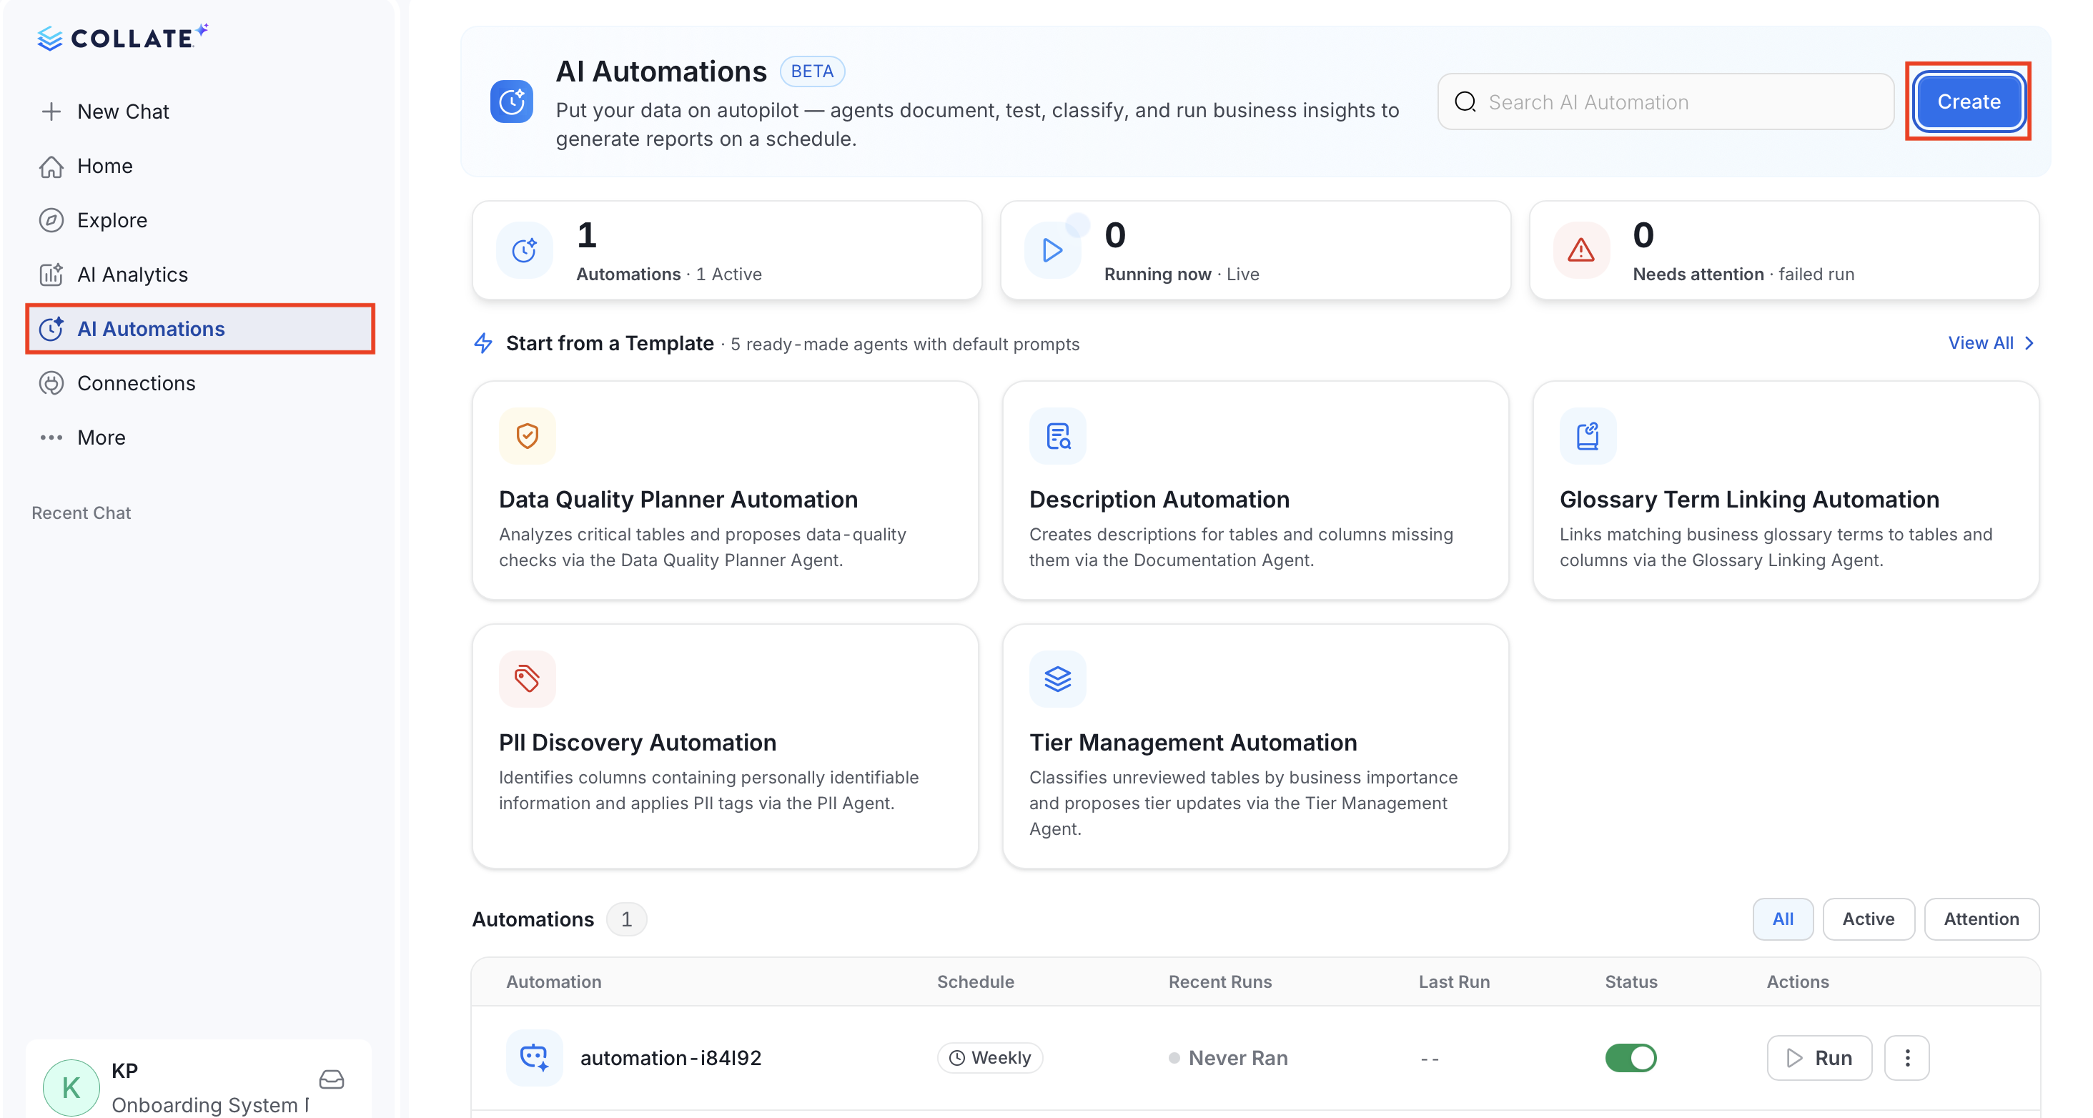
Task: Click the Needs attention warning icon
Action: click(1580, 250)
